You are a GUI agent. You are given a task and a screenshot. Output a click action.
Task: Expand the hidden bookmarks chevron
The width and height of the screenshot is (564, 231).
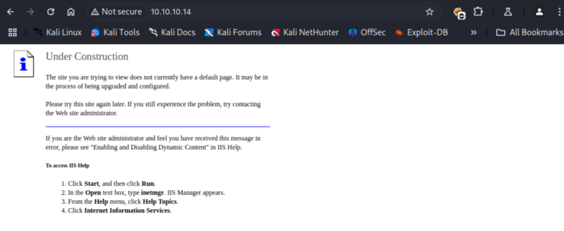tap(474, 32)
